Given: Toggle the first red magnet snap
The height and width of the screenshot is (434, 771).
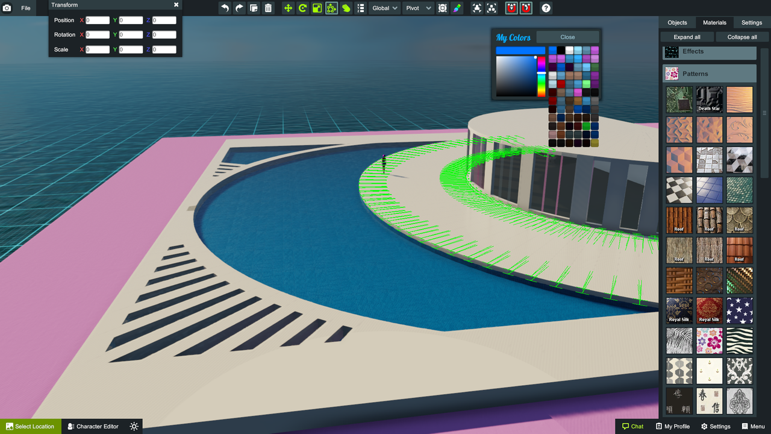Looking at the screenshot, I should (x=511, y=8).
